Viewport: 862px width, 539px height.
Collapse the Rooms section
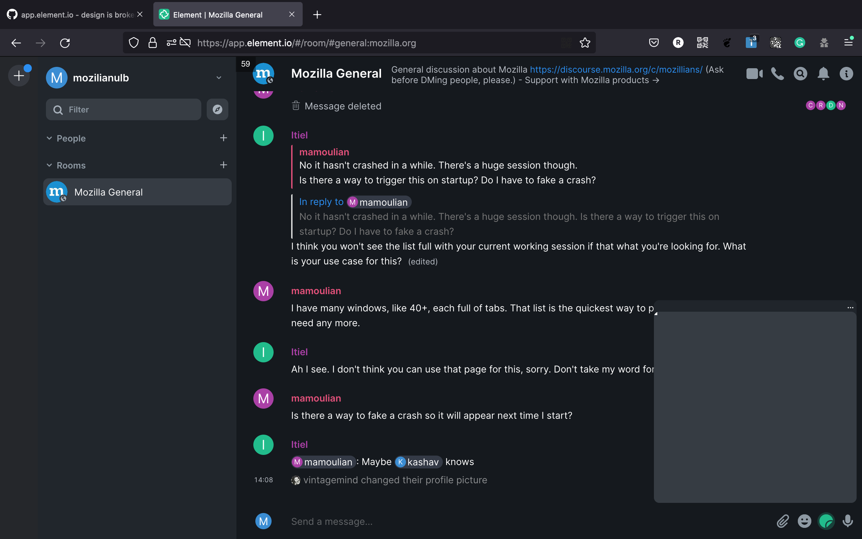[50, 165]
